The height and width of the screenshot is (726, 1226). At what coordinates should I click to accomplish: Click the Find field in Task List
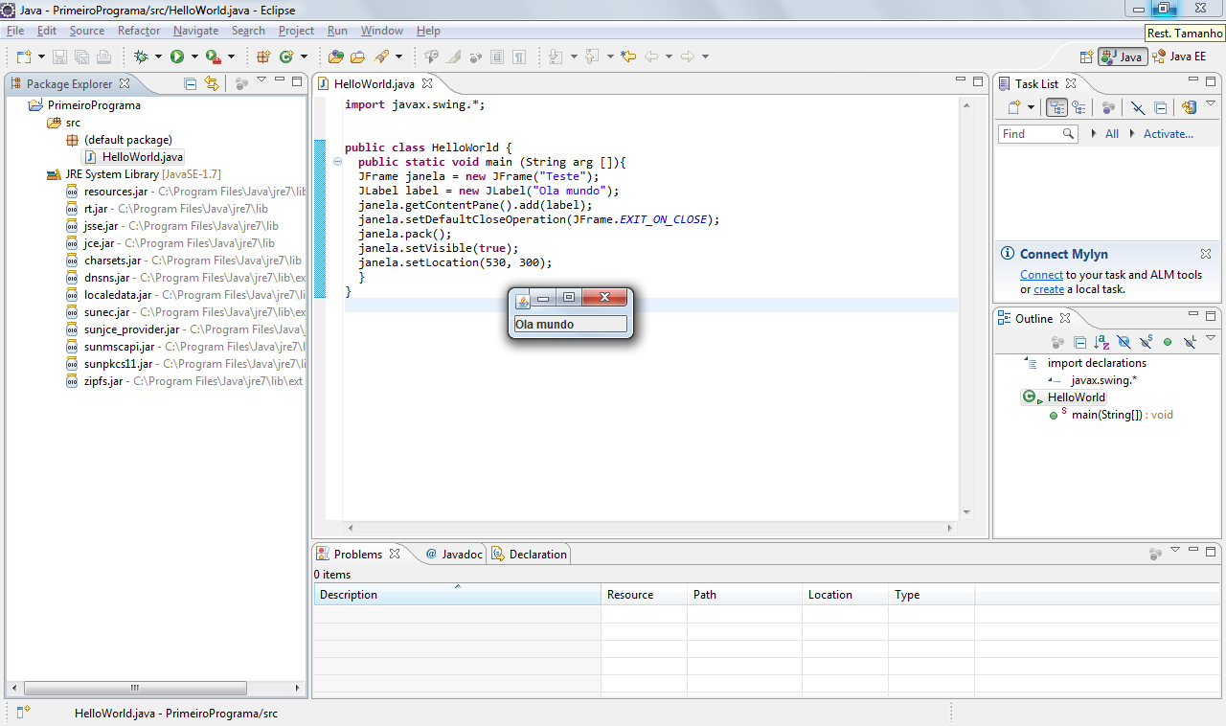(x=1038, y=134)
